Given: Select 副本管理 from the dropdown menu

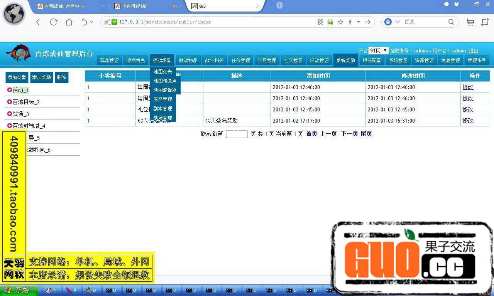Looking at the screenshot, I should (162, 109).
